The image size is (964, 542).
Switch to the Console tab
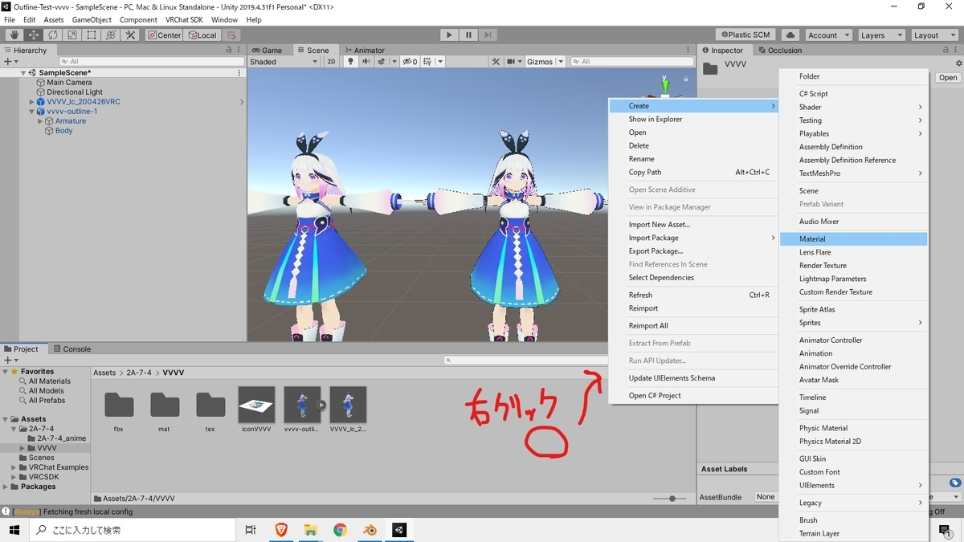click(x=72, y=349)
